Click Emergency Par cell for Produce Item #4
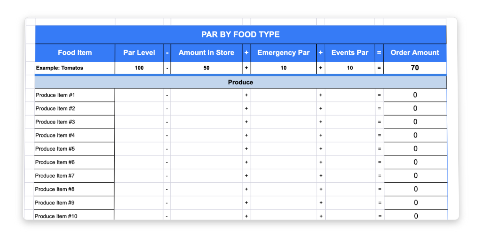This screenshot has width=484, height=243. tap(283, 135)
